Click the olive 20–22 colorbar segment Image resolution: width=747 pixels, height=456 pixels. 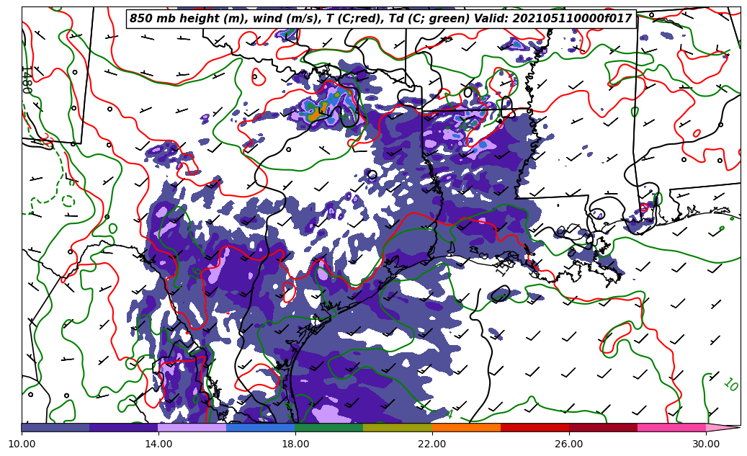coord(398,427)
